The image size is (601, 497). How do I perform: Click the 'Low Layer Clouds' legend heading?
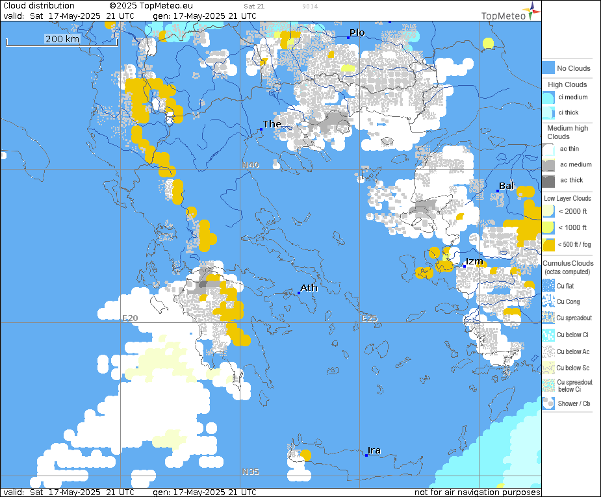point(567,198)
